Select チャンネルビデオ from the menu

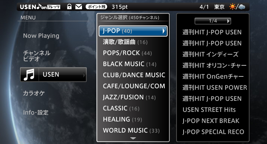[x=37, y=56]
